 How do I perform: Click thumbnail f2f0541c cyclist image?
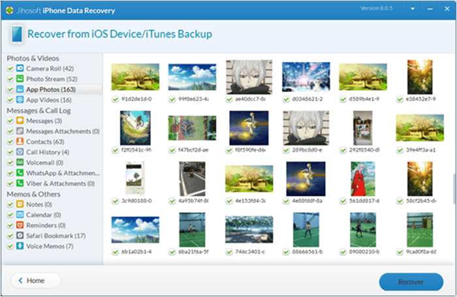click(x=135, y=128)
